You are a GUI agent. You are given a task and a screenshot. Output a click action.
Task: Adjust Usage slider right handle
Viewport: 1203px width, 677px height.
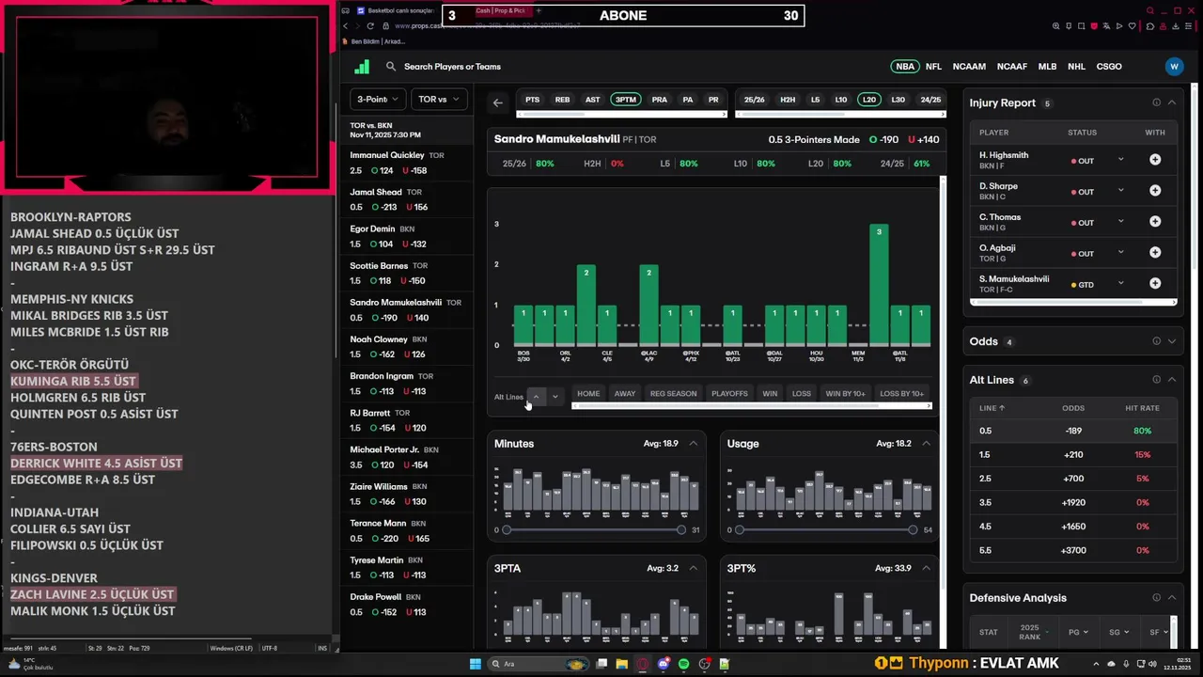[913, 530]
